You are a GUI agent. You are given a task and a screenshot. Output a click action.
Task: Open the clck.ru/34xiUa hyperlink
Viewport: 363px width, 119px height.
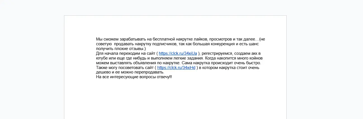178,53
